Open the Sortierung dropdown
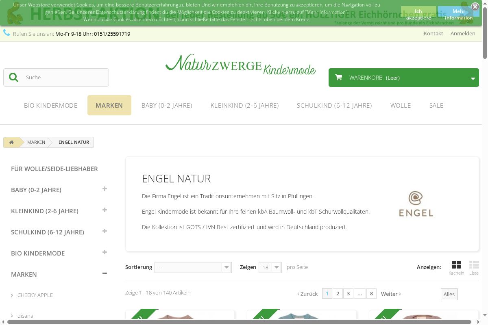Image resolution: width=488 pixels, height=325 pixels. click(193, 267)
